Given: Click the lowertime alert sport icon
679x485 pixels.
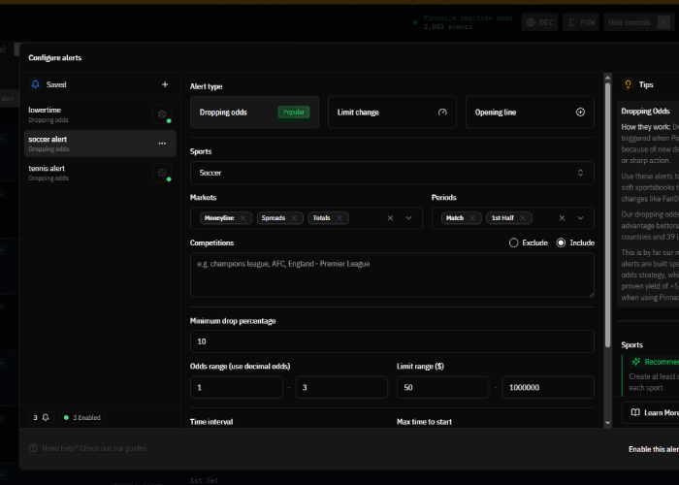Looking at the screenshot, I should pos(162,114).
